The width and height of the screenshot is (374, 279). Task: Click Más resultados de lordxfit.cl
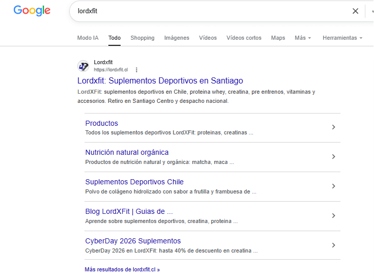click(122, 269)
